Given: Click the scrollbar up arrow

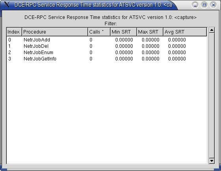Looking at the screenshot, I should pyautogui.click(x=212, y=30).
